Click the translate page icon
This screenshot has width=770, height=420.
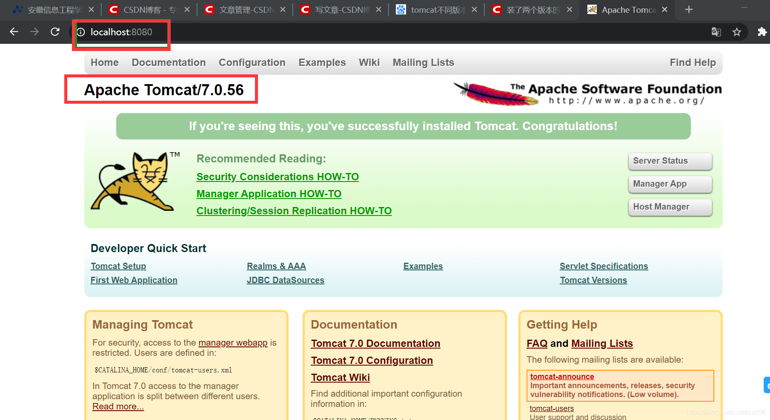coord(716,32)
